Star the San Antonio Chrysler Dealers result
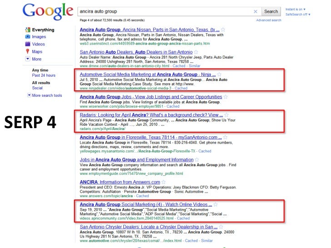The height and width of the screenshot is (248, 331). click(x=221, y=227)
